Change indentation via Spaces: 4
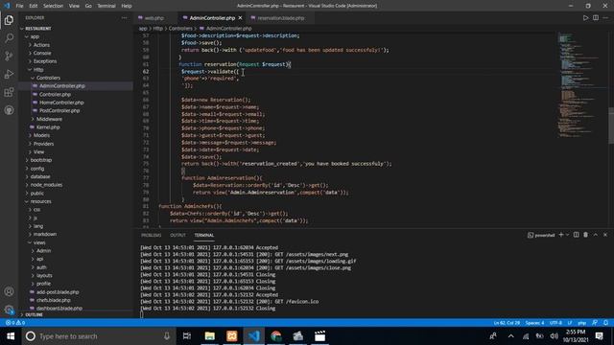Viewport: 614px width, 345px height. click(534, 323)
